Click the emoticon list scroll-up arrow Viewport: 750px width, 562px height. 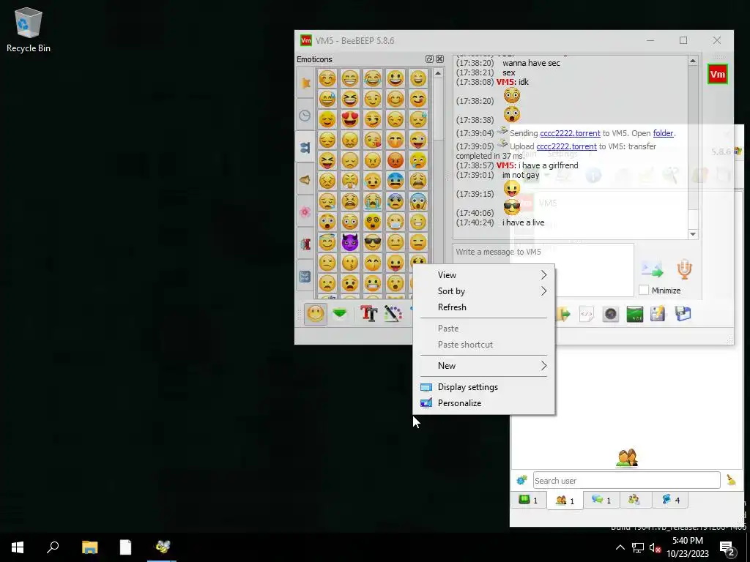click(x=438, y=74)
